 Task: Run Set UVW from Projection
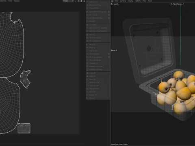tap(97, 12)
